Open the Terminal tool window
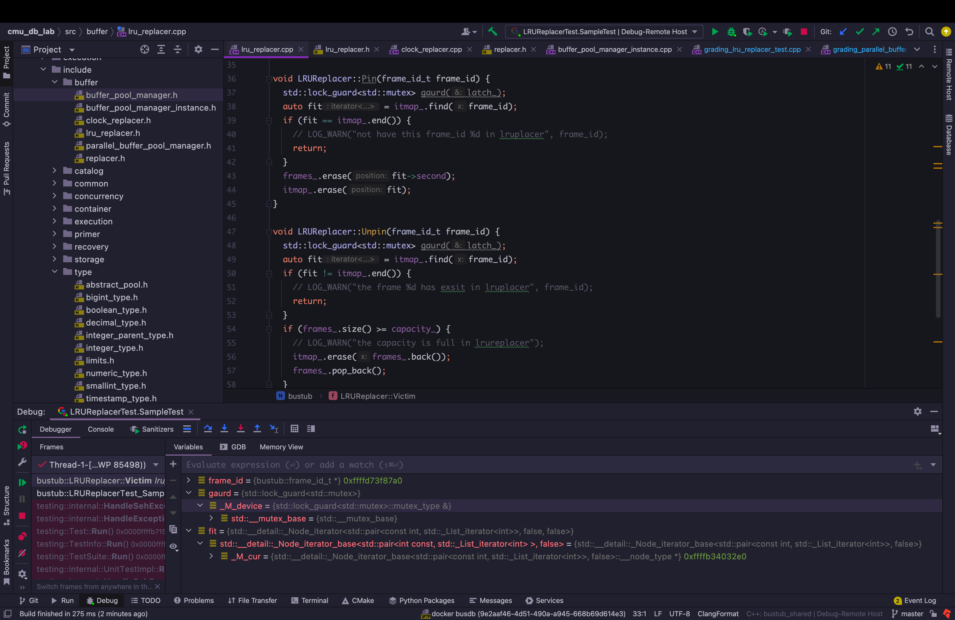The width and height of the screenshot is (955, 620). pyautogui.click(x=310, y=600)
